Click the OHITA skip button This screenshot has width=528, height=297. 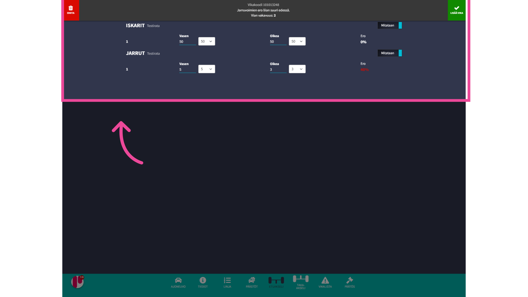click(71, 10)
